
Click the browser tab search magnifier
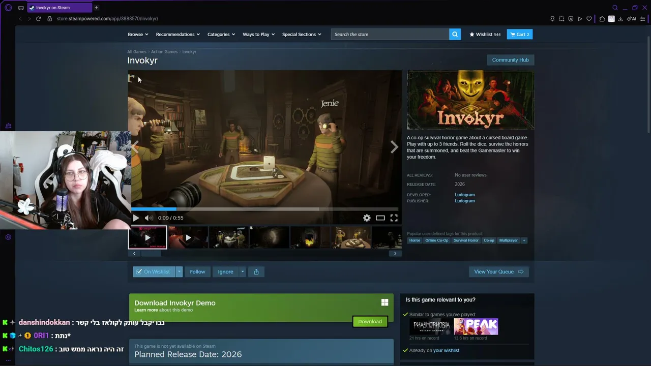click(615, 8)
